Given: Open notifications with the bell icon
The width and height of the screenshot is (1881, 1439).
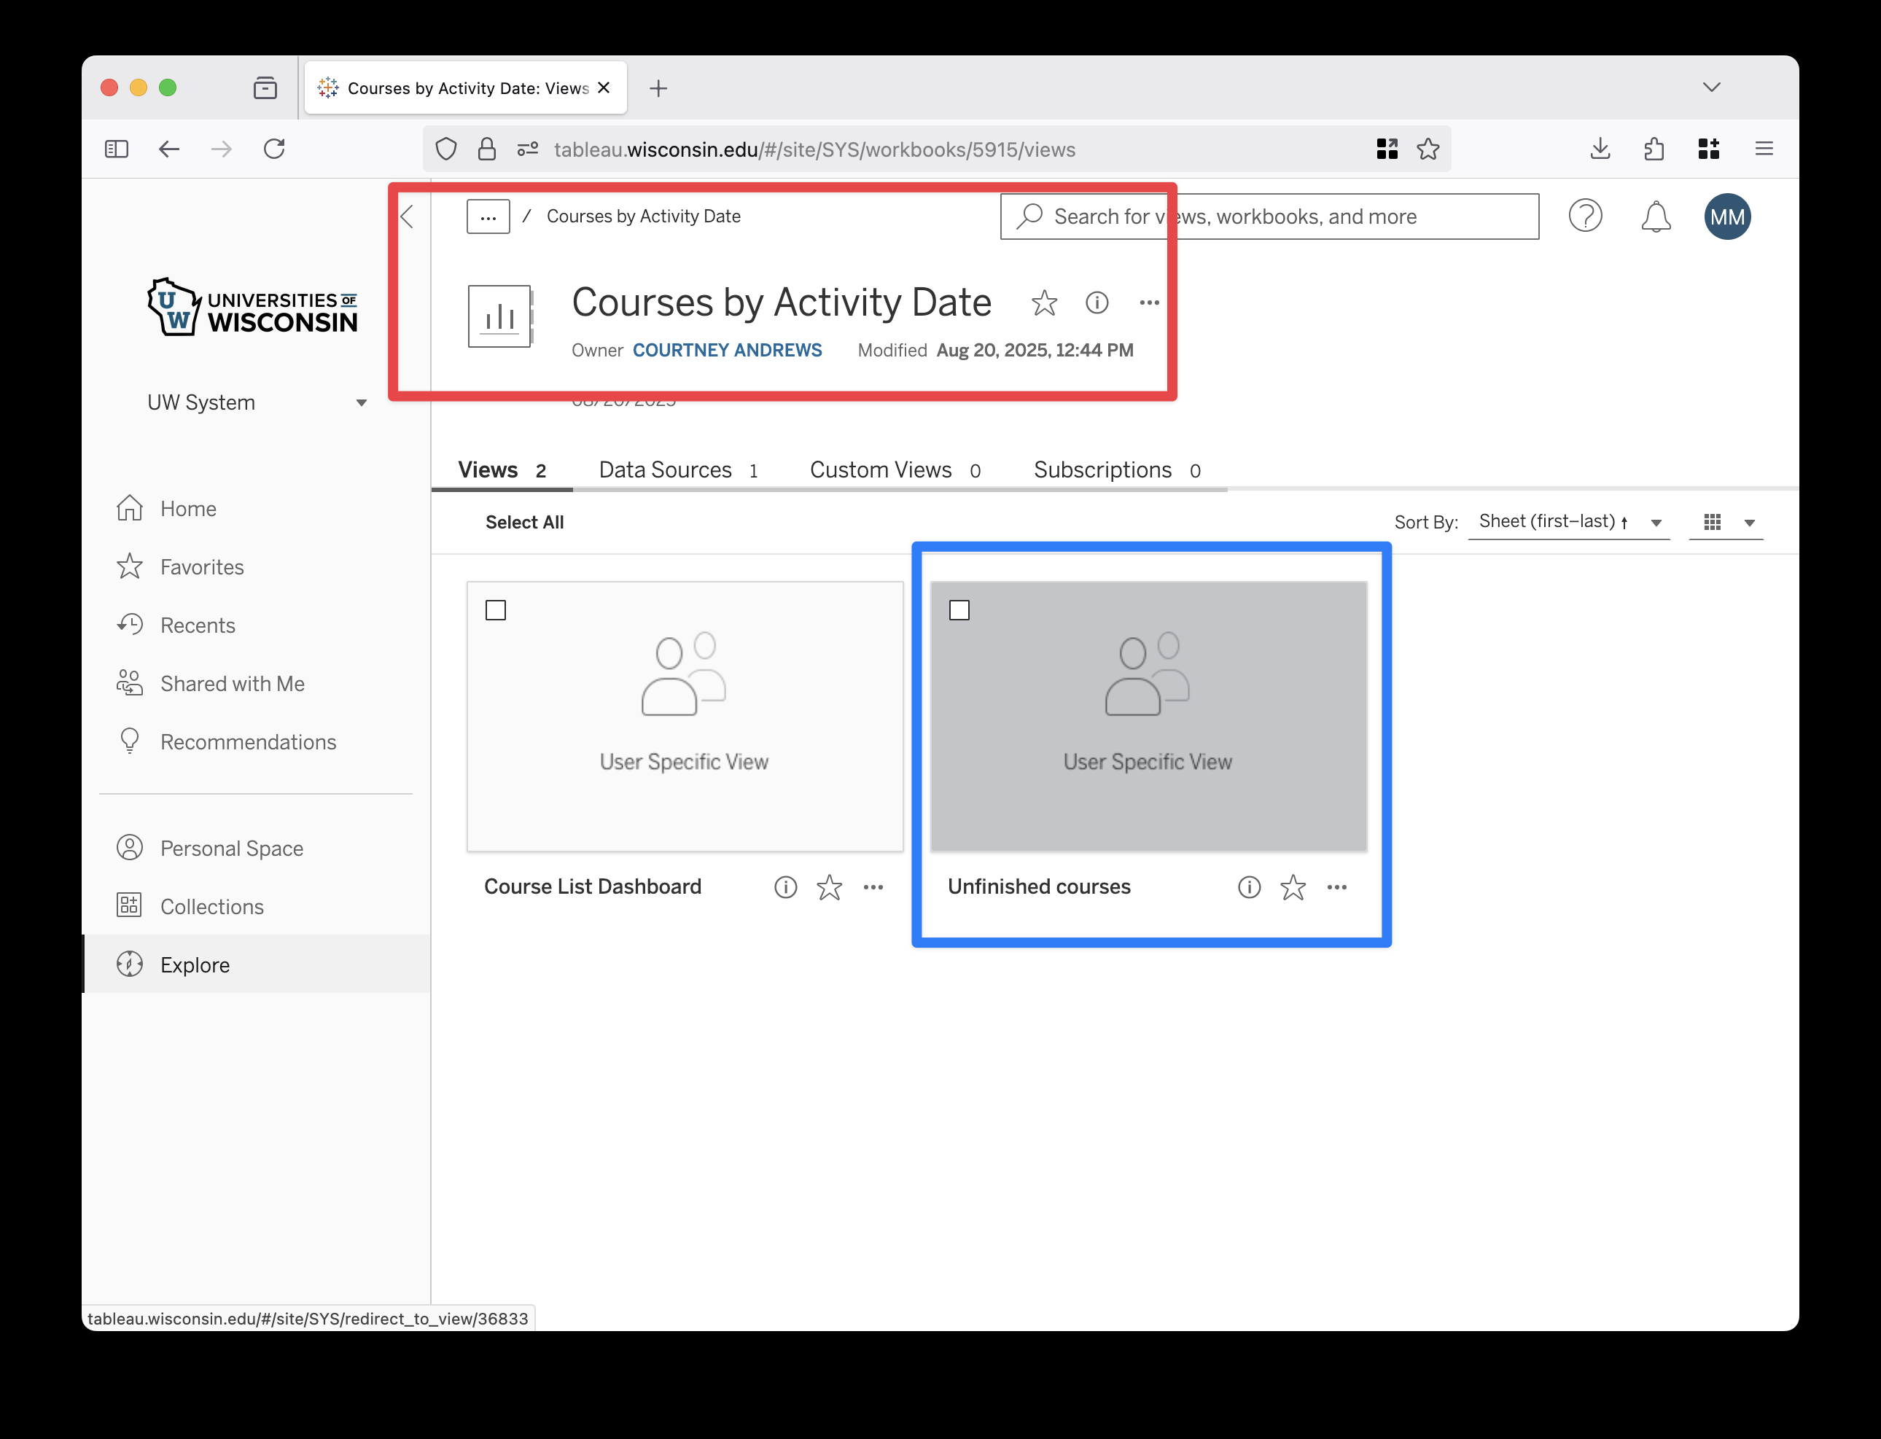Looking at the screenshot, I should pos(1656,217).
